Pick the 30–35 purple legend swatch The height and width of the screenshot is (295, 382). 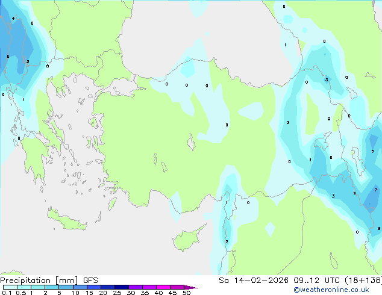136,287
